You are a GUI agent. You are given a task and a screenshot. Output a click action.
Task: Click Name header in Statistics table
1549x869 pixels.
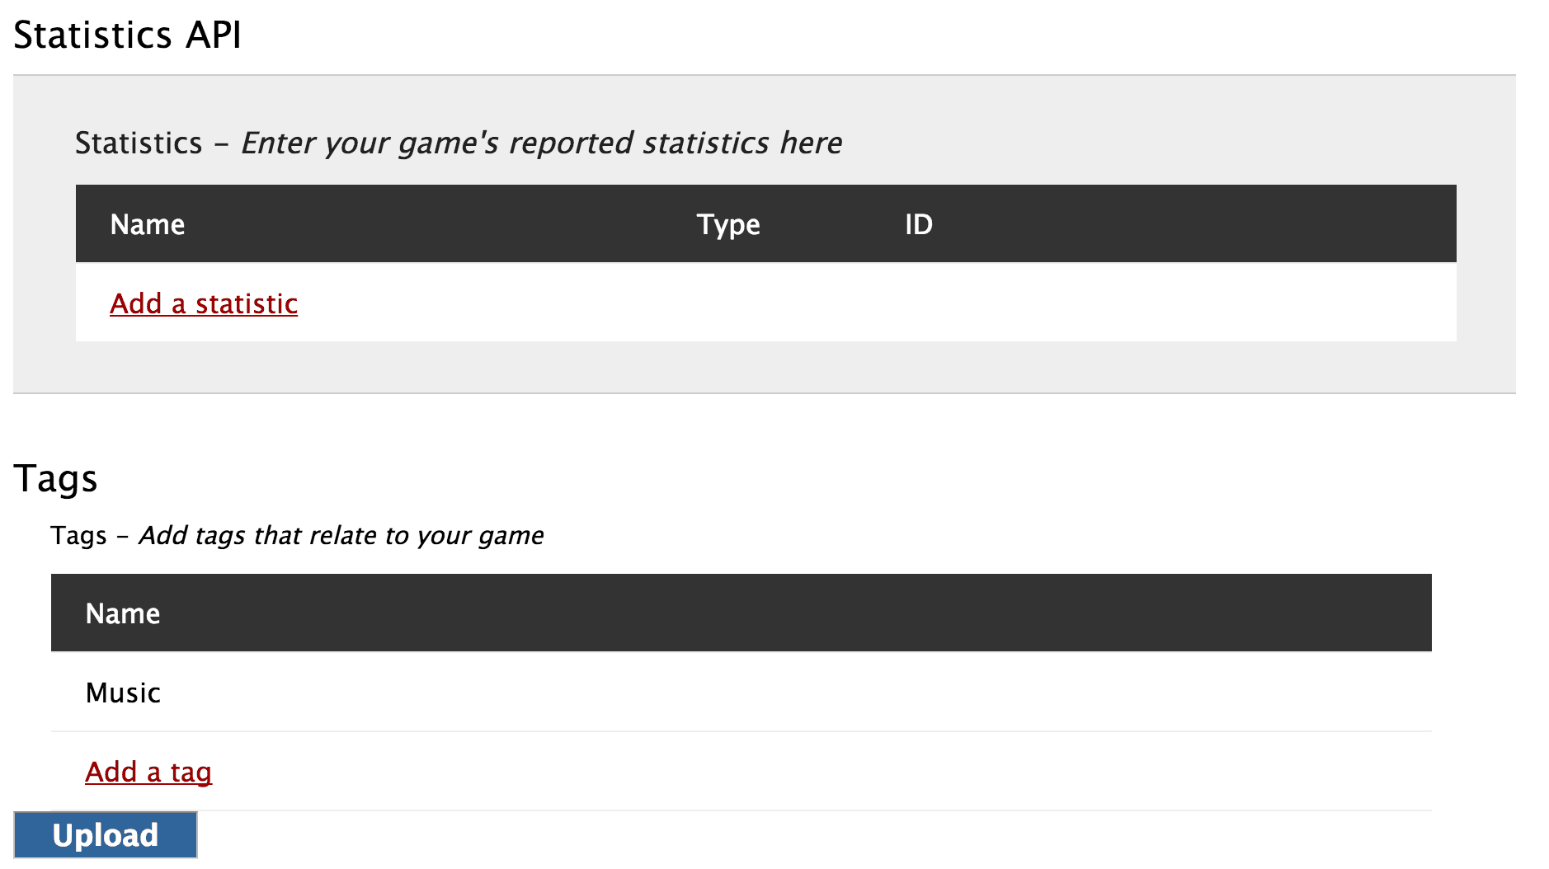tap(148, 224)
